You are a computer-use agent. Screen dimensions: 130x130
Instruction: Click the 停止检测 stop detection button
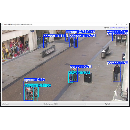107,104
